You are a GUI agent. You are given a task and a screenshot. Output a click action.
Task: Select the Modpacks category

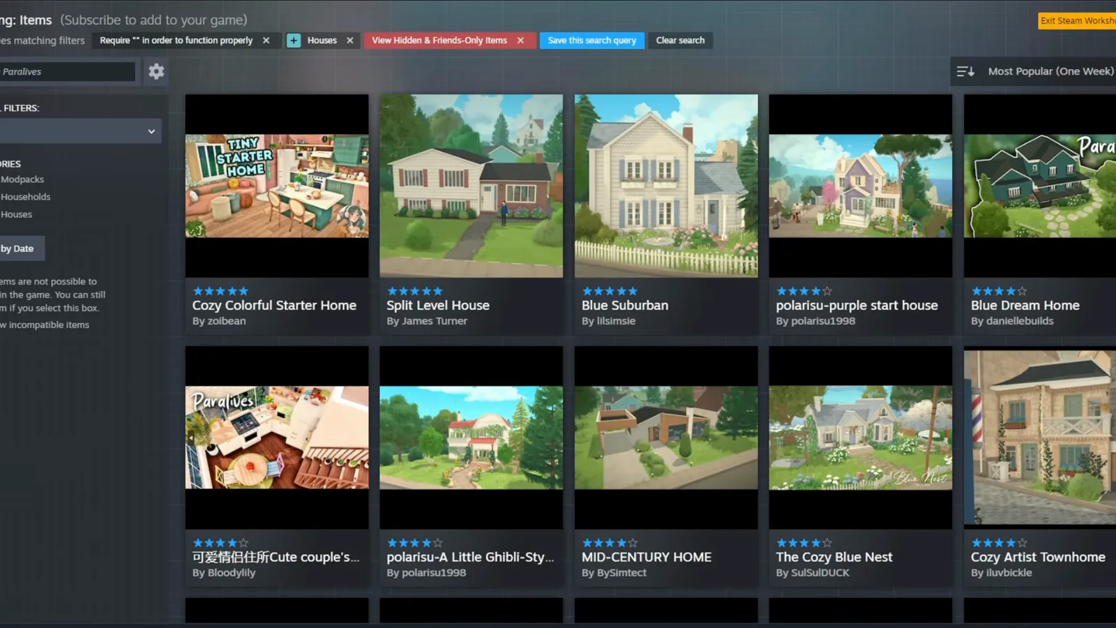click(x=22, y=179)
